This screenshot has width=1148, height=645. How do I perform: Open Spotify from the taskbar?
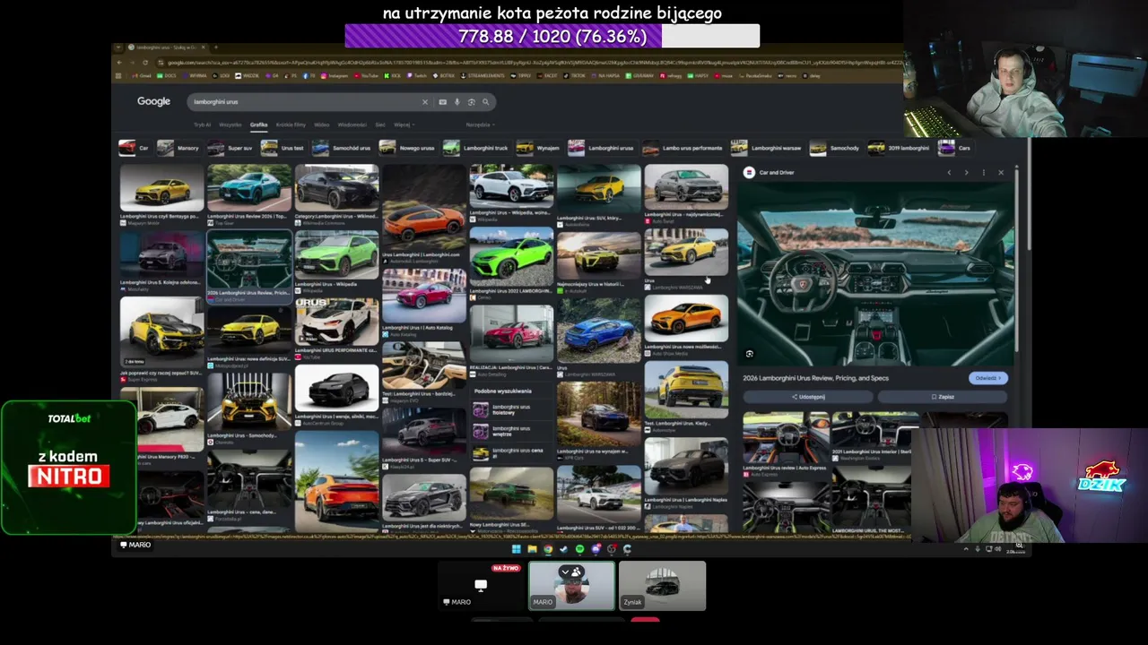coord(579,549)
